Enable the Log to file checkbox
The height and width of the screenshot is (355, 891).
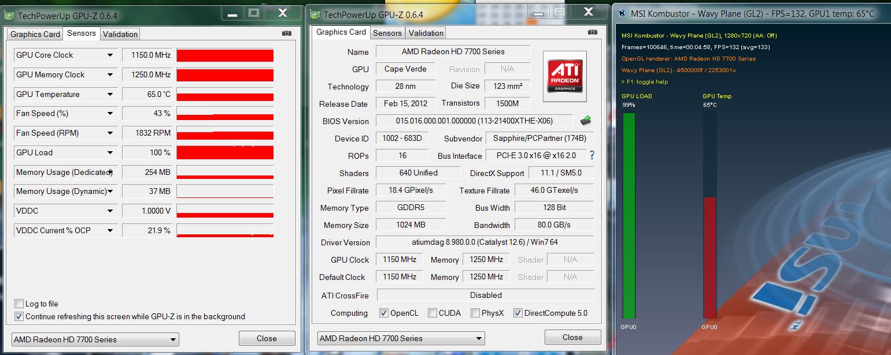19,304
